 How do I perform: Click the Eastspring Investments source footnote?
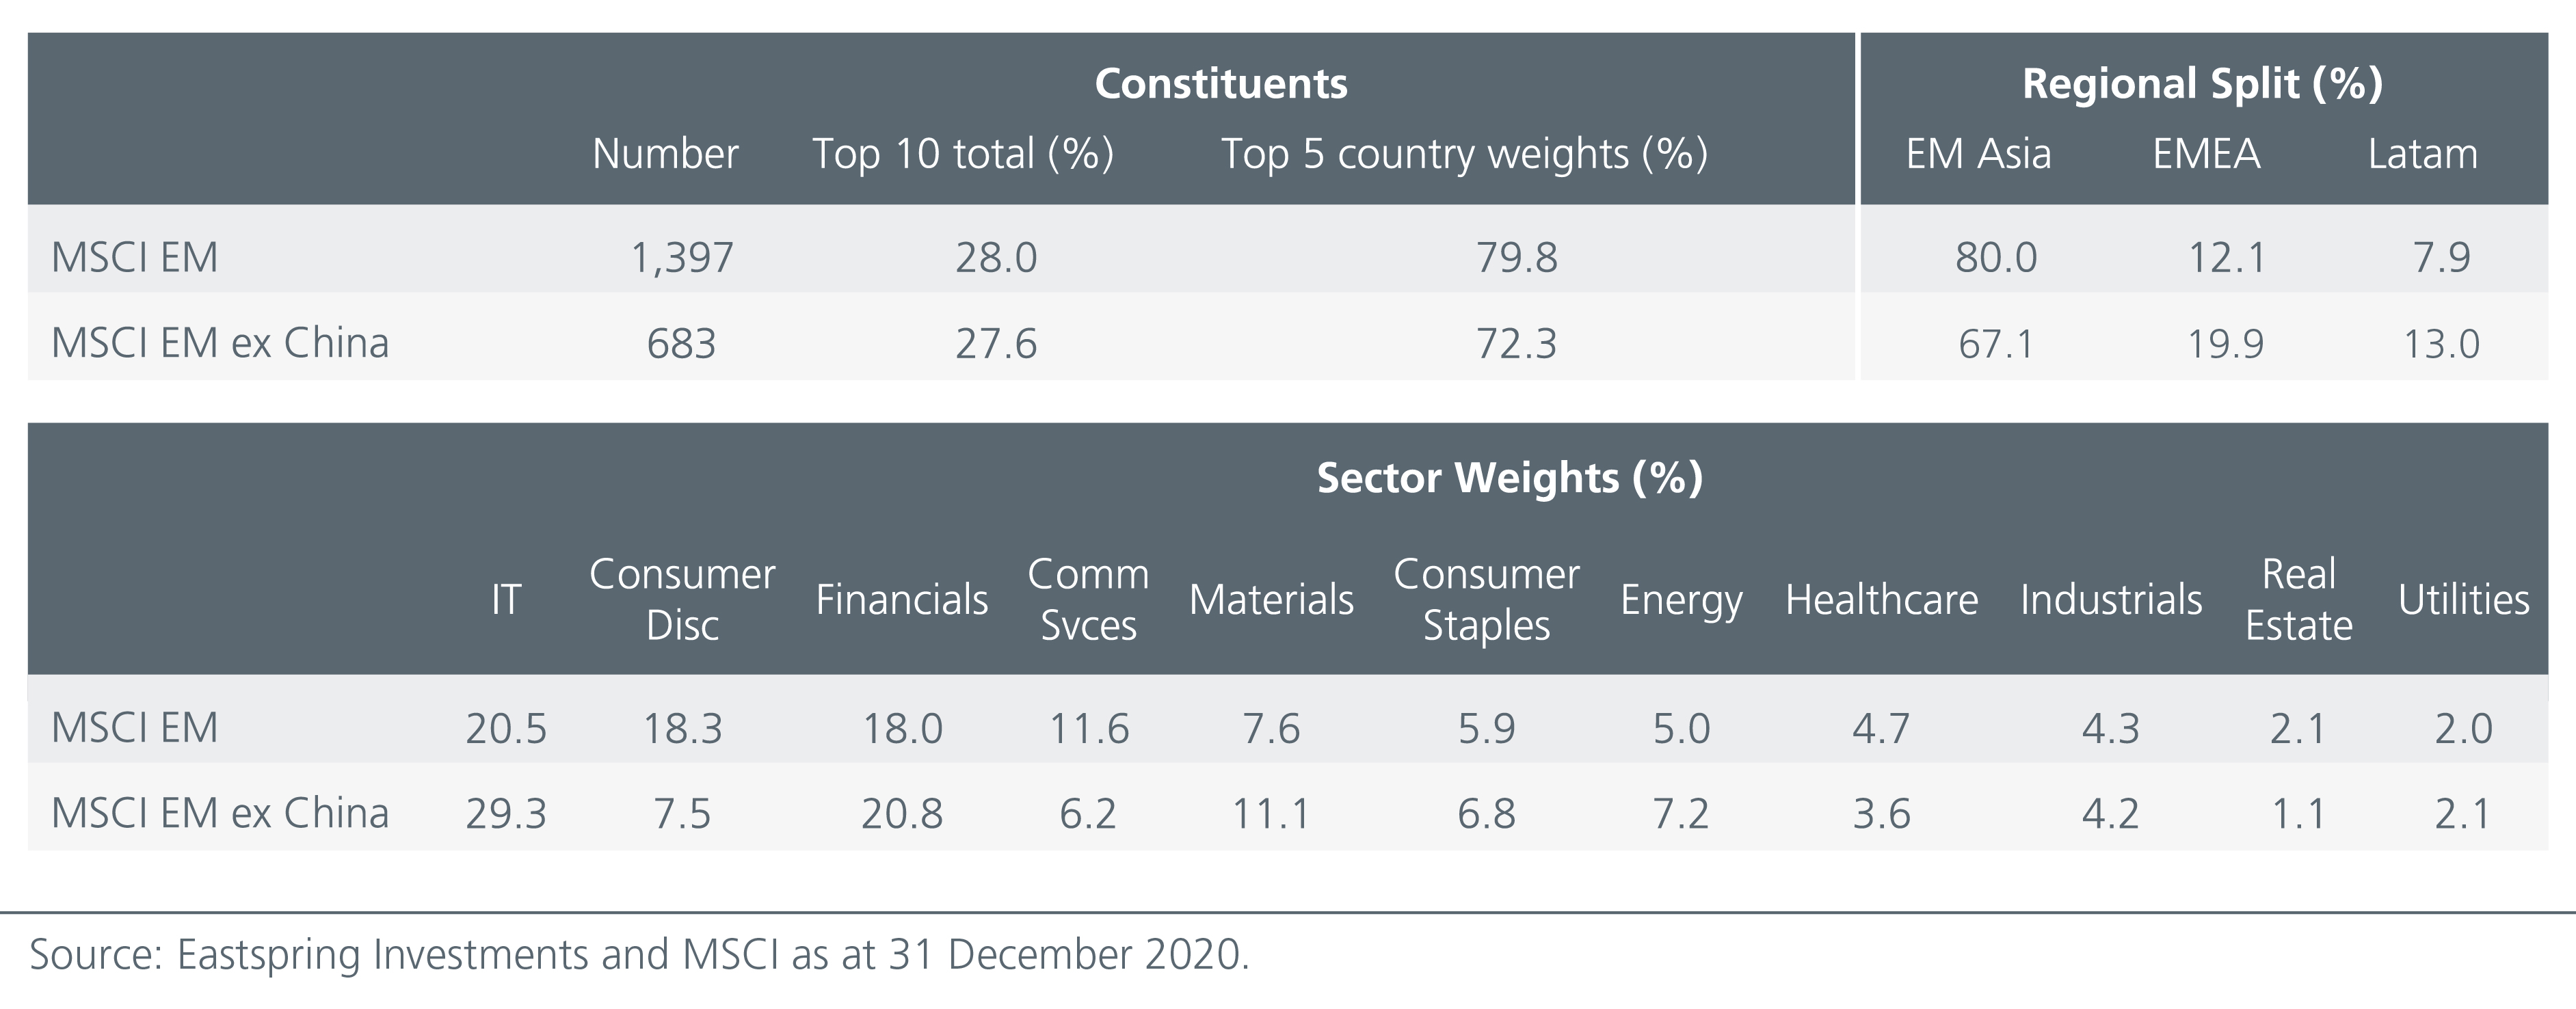point(639,955)
